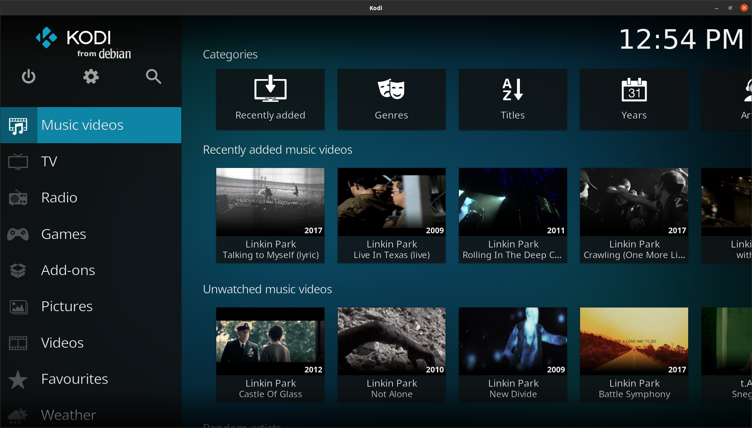Click the 'Unwatched music videos' heading
752x428 pixels.
point(267,289)
